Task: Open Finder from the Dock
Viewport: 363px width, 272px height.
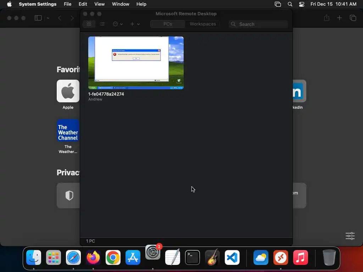Action: tap(34, 257)
